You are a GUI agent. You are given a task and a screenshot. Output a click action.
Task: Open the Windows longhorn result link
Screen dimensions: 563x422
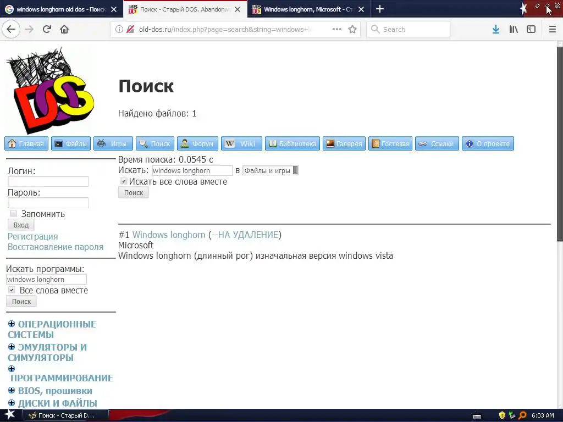point(169,235)
